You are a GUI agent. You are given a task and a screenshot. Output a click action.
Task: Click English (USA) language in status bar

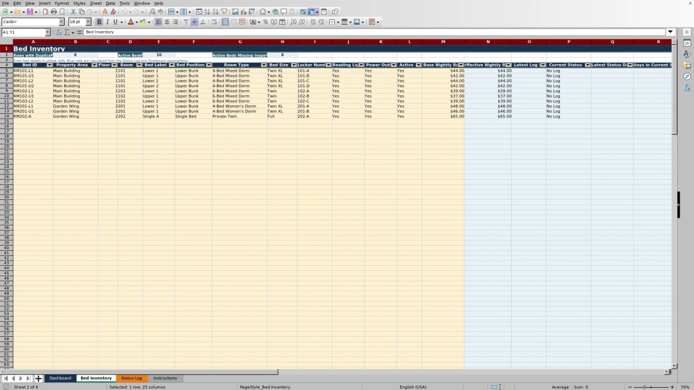tap(413, 387)
